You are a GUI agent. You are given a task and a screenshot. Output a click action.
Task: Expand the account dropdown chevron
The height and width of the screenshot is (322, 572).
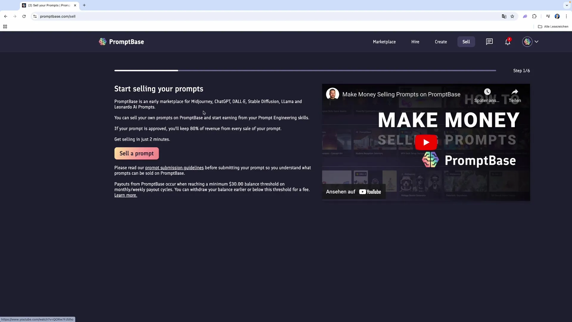(537, 42)
